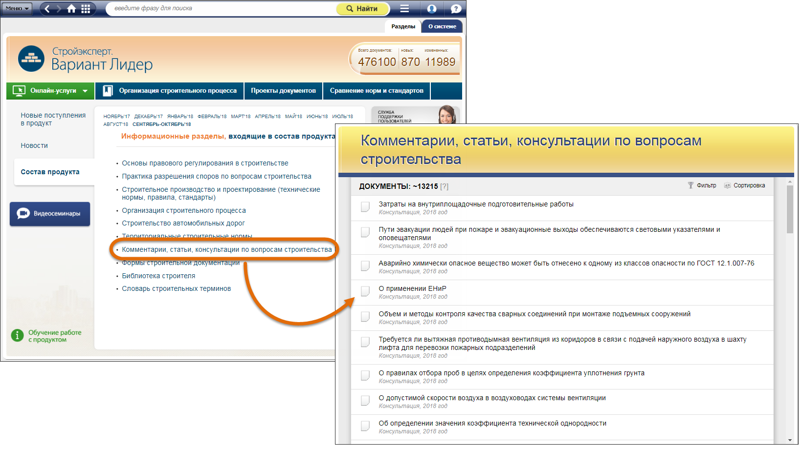This screenshot has height=449, width=802.
Task: Tick checkbox for 'О допустимой скорости воздуха' document
Action: pyautogui.click(x=365, y=401)
